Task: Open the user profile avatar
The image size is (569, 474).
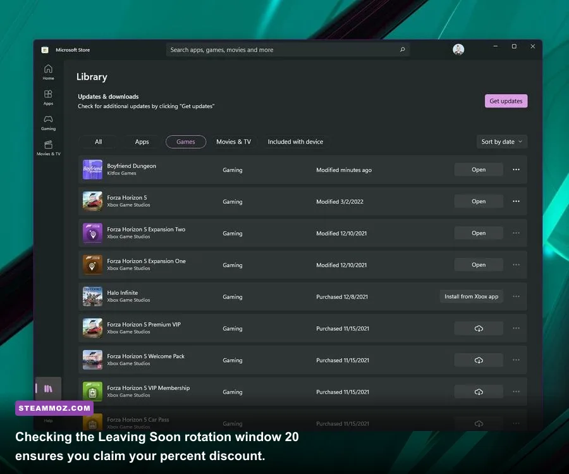Action: [x=458, y=49]
